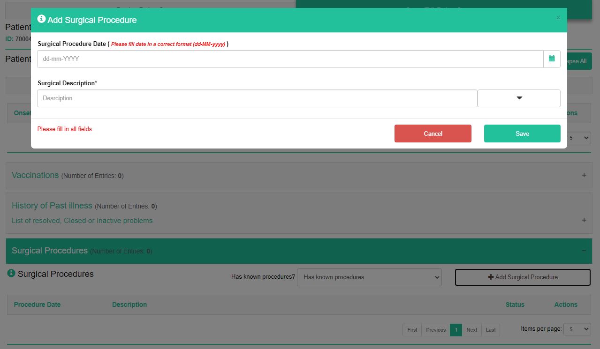600x349 pixels.
Task: Go to First page in pagination
Action: pos(412,330)
